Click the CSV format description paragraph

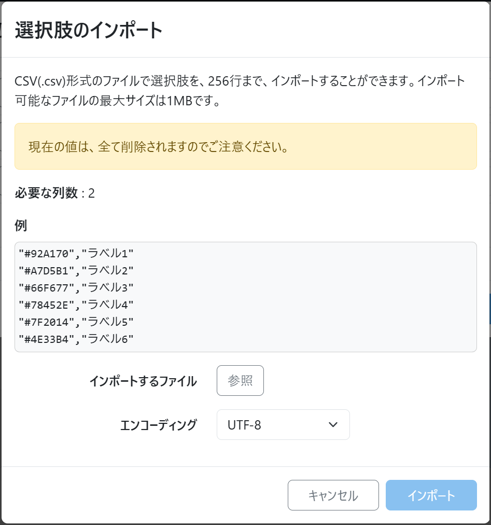click(240, 90)
